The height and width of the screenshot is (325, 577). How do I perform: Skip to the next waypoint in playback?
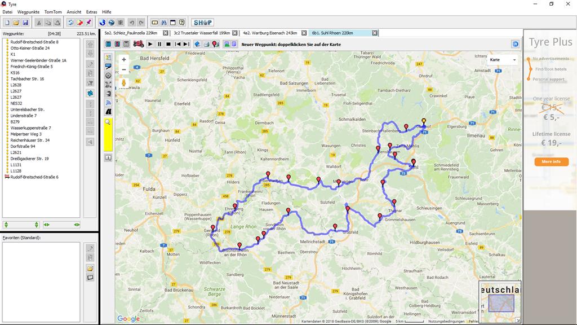186,44
